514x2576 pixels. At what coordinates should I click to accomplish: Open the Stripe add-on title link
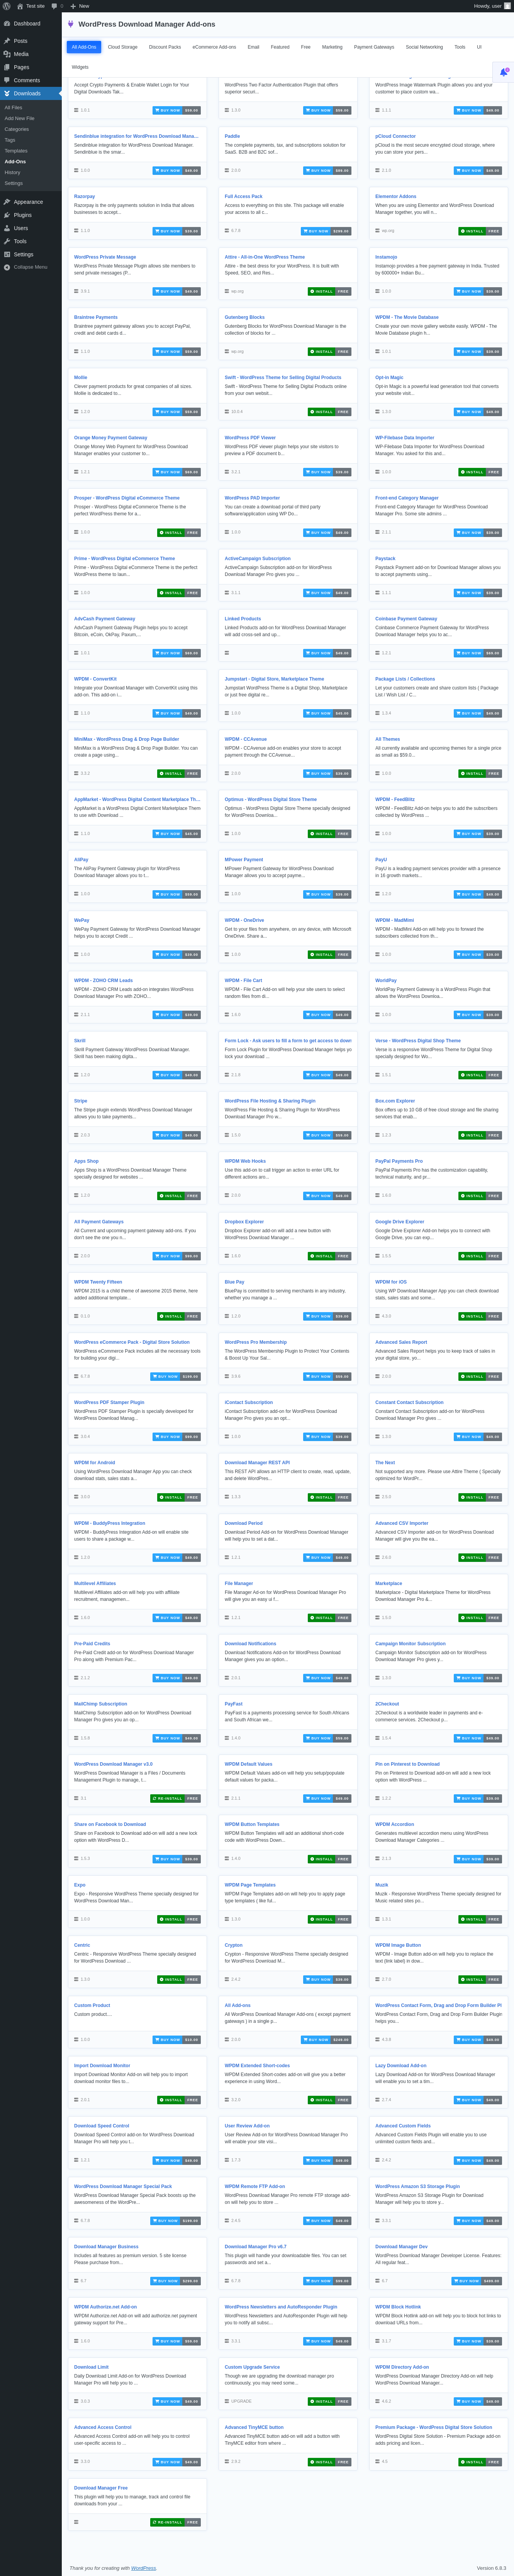81,1101
